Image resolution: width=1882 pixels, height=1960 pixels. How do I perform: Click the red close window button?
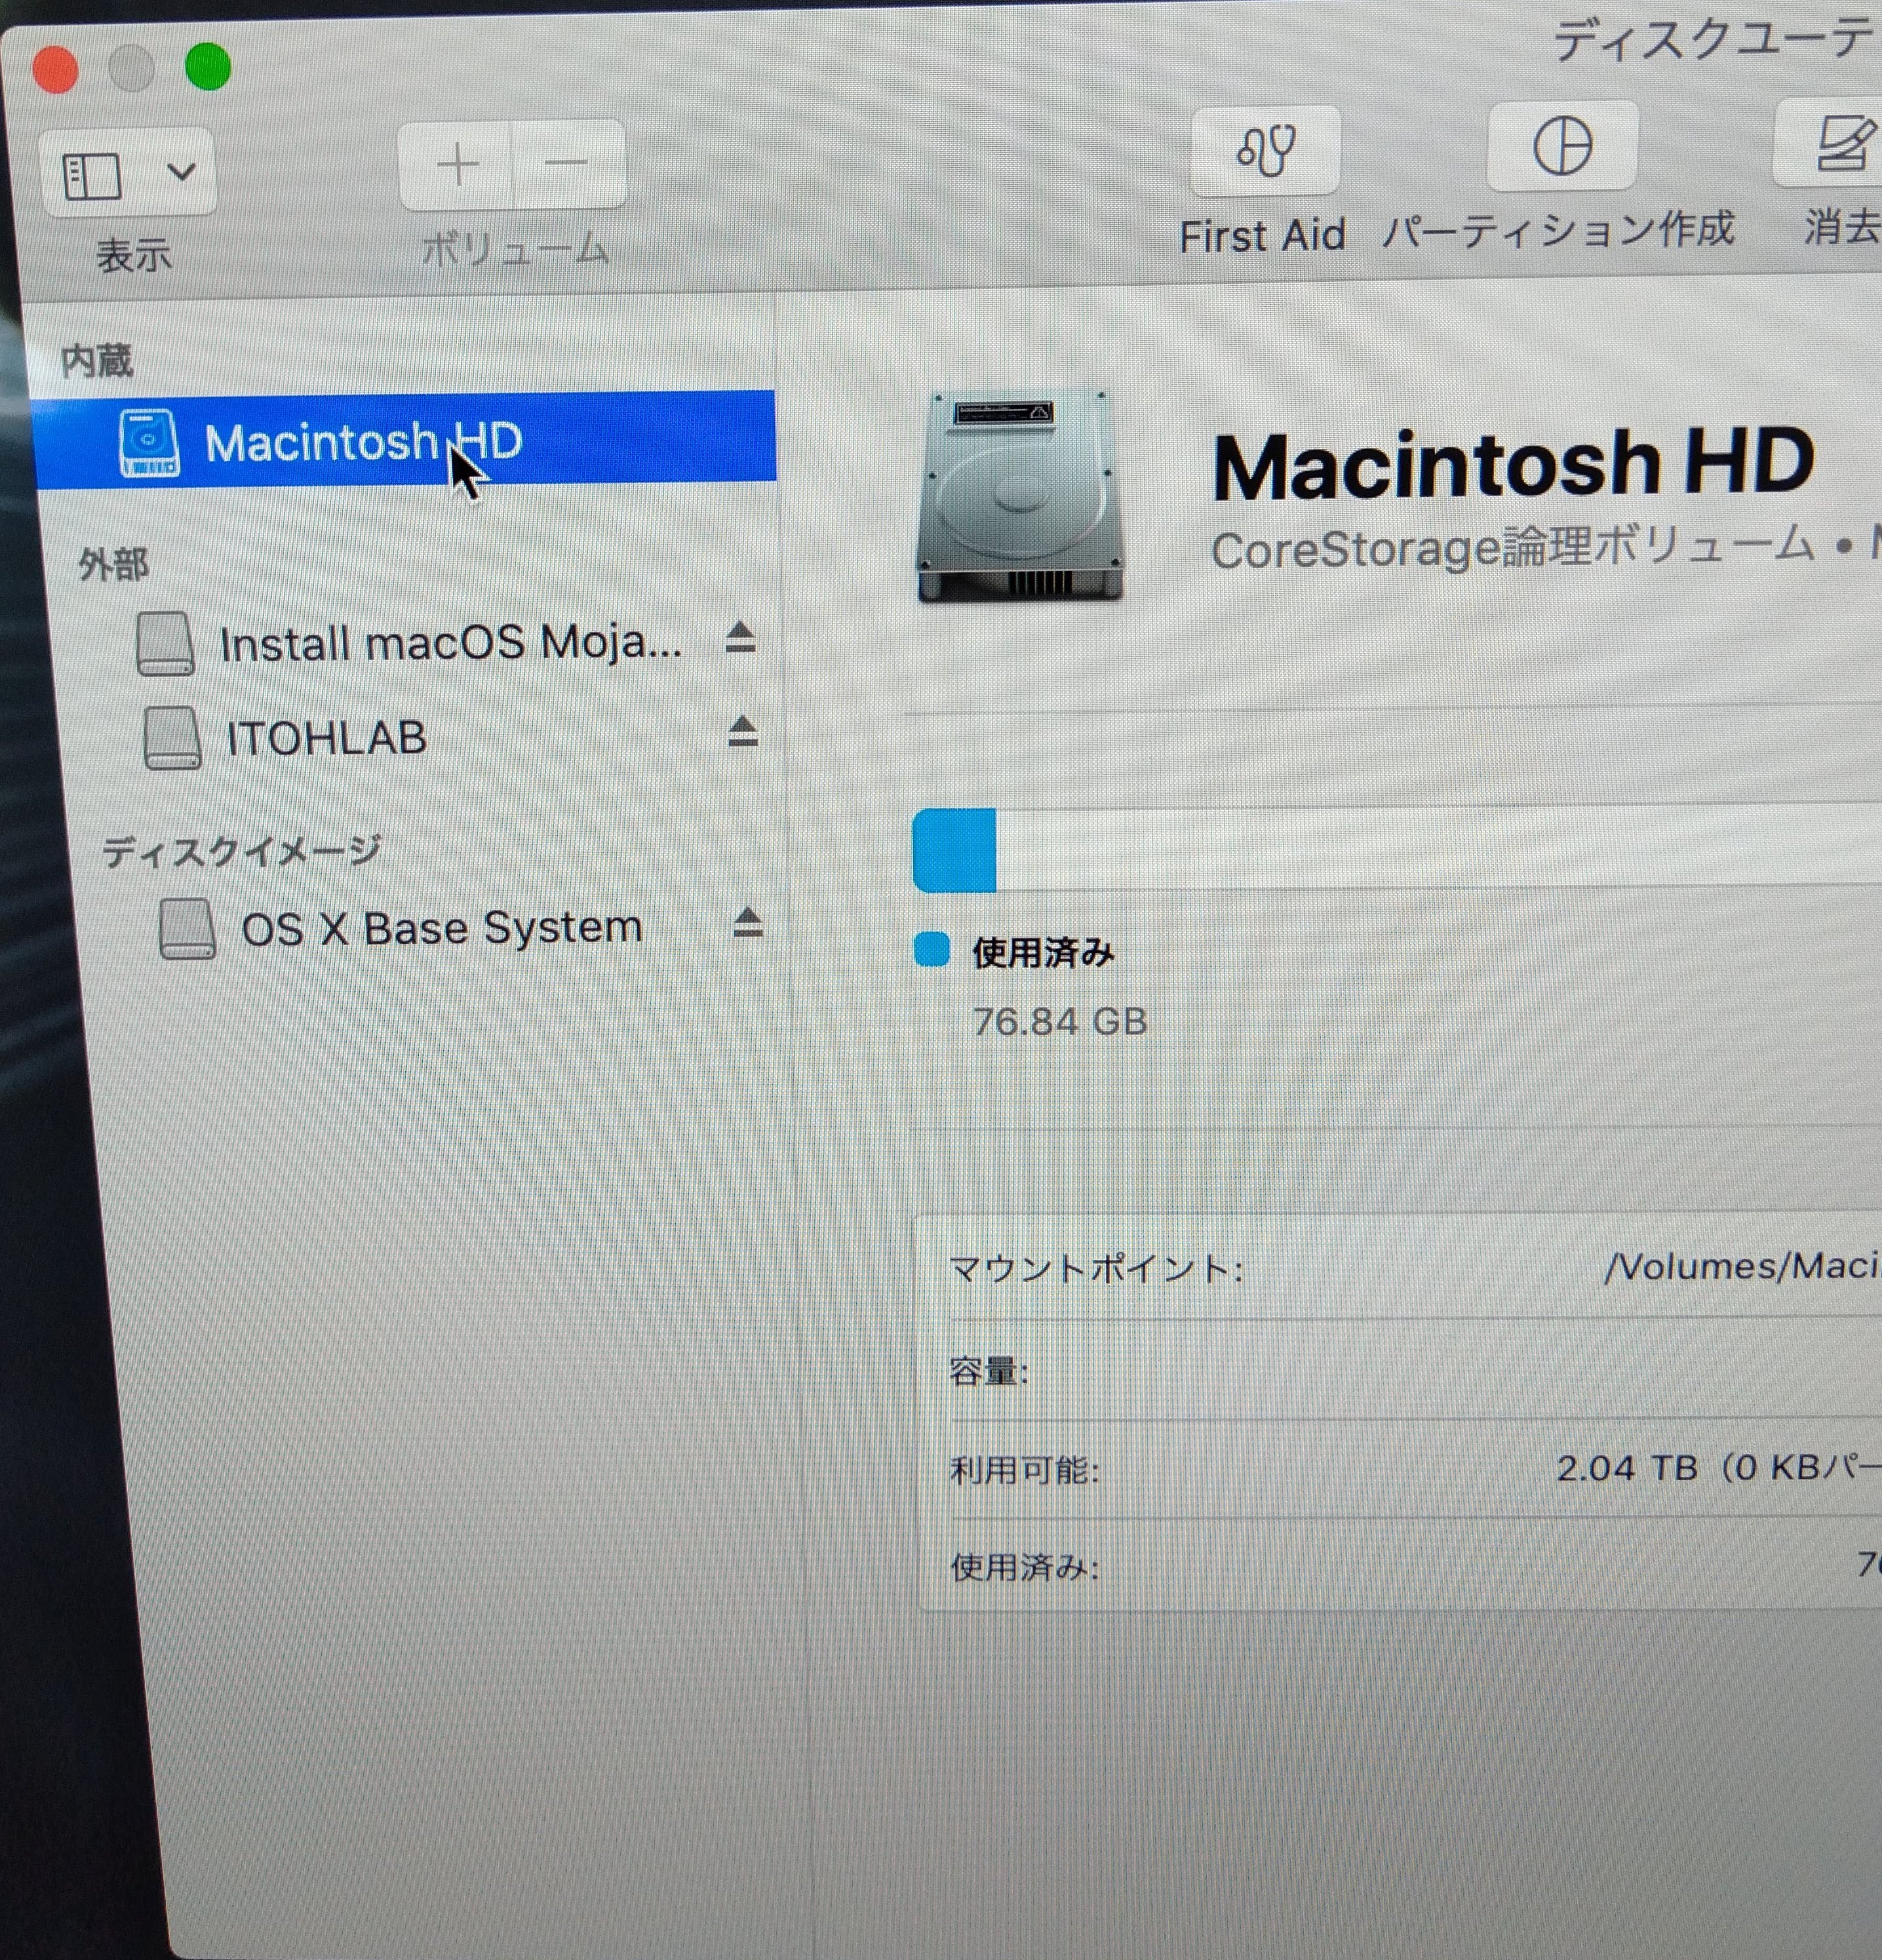pyautogui.click(x=55, y=70)
